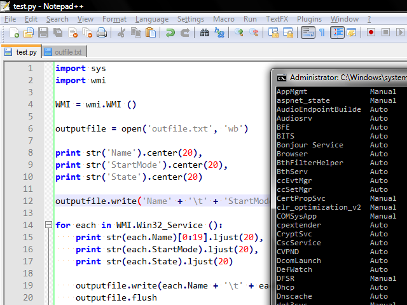Click 'import wmi' on line 2
The width and height of the screenshot is (407, 305).
pyautogui.click(x=81, y=81)
